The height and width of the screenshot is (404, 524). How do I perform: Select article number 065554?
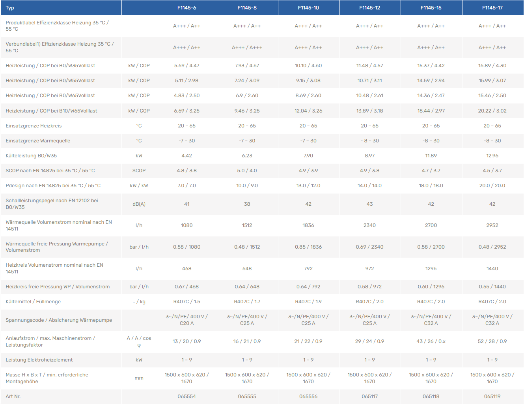click(187, 397)
